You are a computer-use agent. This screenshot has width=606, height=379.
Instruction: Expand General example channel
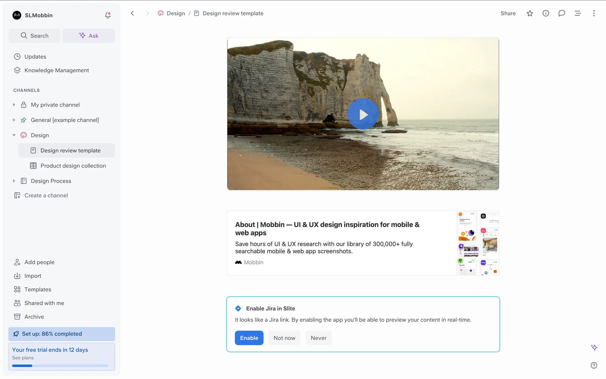click(x=14, y=120)
